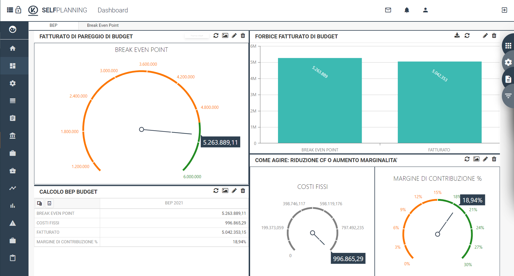Click the Break Even Point bar in the chart

pyautogui.click(x=320, y=101)
